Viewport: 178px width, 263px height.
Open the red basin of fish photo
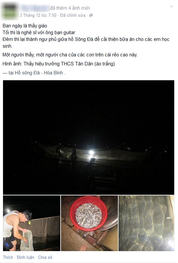pyautogui.click(x=89, y=223)
